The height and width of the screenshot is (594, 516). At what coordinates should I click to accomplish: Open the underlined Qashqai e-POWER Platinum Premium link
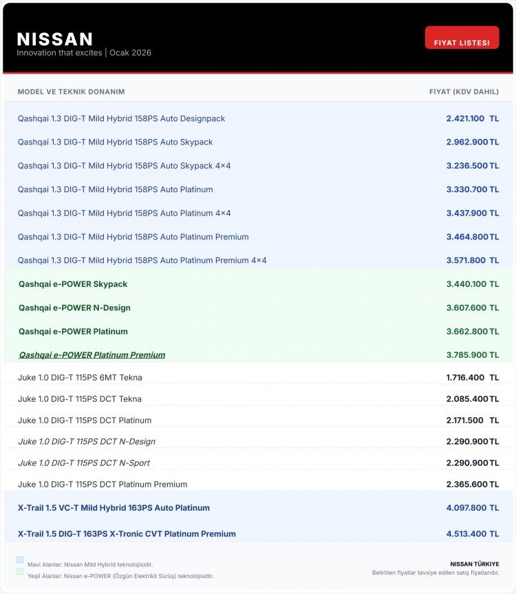(x=92, y=355)
